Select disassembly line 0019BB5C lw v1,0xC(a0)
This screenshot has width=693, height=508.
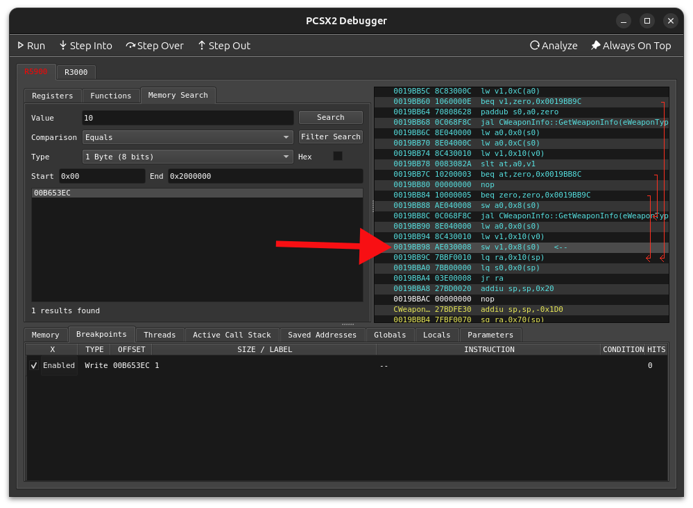(x=521, y=91)
